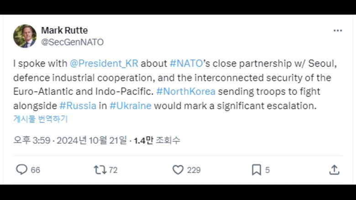The image size is (356, 200).
Task: Share the post via the upload arrow icon
Action: click(334, 170)
